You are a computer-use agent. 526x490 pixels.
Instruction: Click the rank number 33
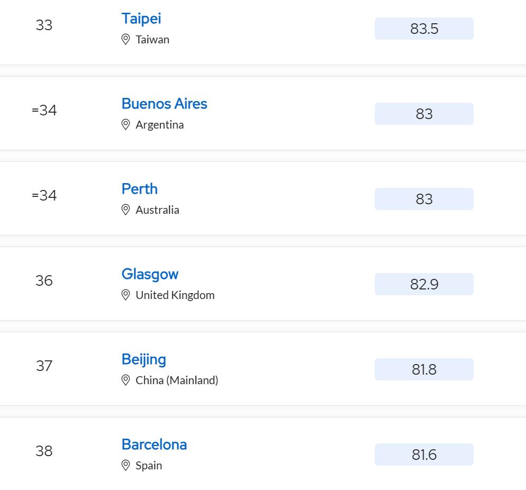click(x=44, y=25)
